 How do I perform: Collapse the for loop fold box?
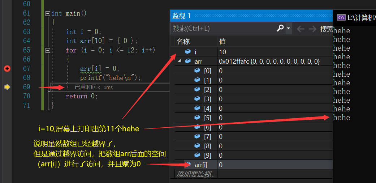(48, 50)
